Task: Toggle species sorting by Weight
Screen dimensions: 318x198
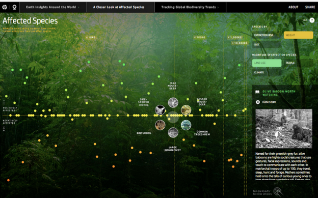Action: pyautogui.click(x=298, y=35)
